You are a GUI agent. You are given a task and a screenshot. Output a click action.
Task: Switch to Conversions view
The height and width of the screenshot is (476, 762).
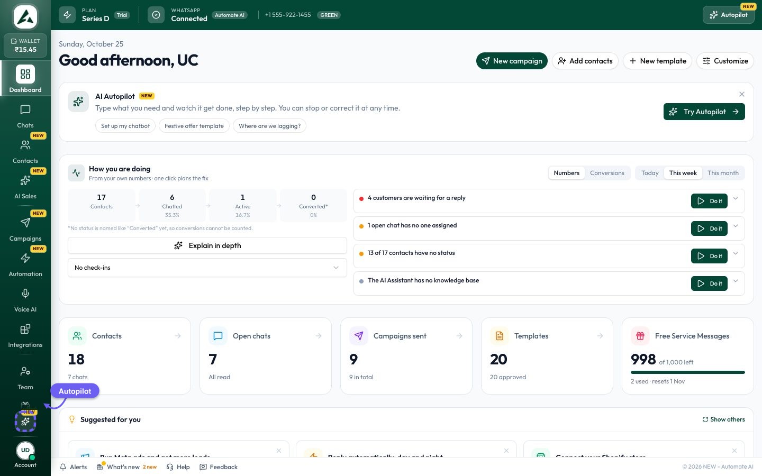tap(607, 173)
